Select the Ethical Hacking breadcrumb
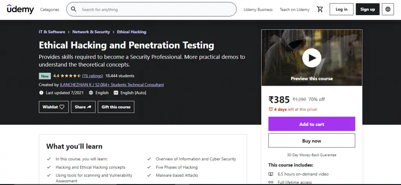 132,32
